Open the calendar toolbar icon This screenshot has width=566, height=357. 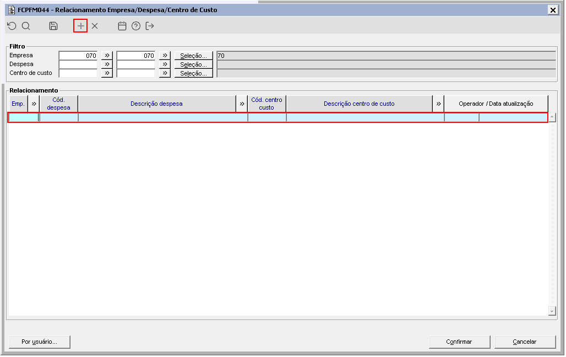[x=122, y=26]
